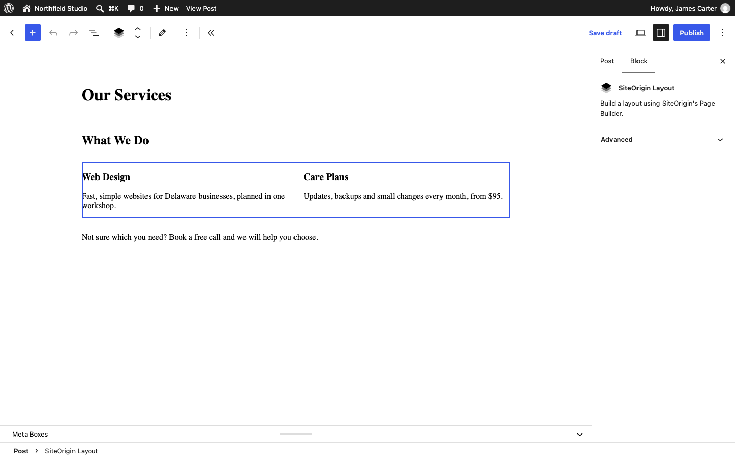Open the Document Overview list view
Viewport: 735px width, 459px height.
94,33
